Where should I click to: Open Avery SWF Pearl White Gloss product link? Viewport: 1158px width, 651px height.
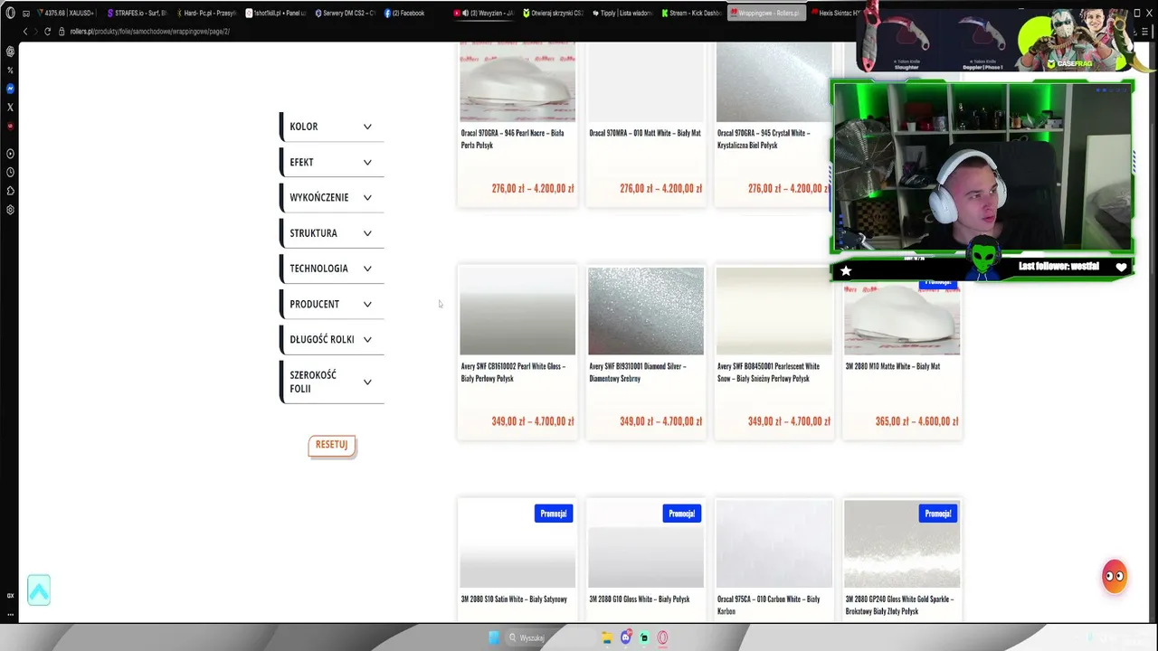tap(513, 373)
